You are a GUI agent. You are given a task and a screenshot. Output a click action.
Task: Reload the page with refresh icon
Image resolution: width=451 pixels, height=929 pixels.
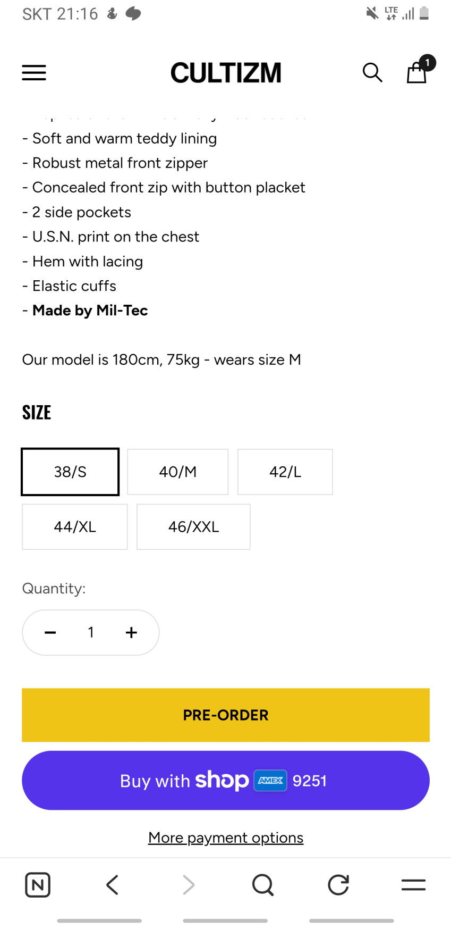coord(338,885)
